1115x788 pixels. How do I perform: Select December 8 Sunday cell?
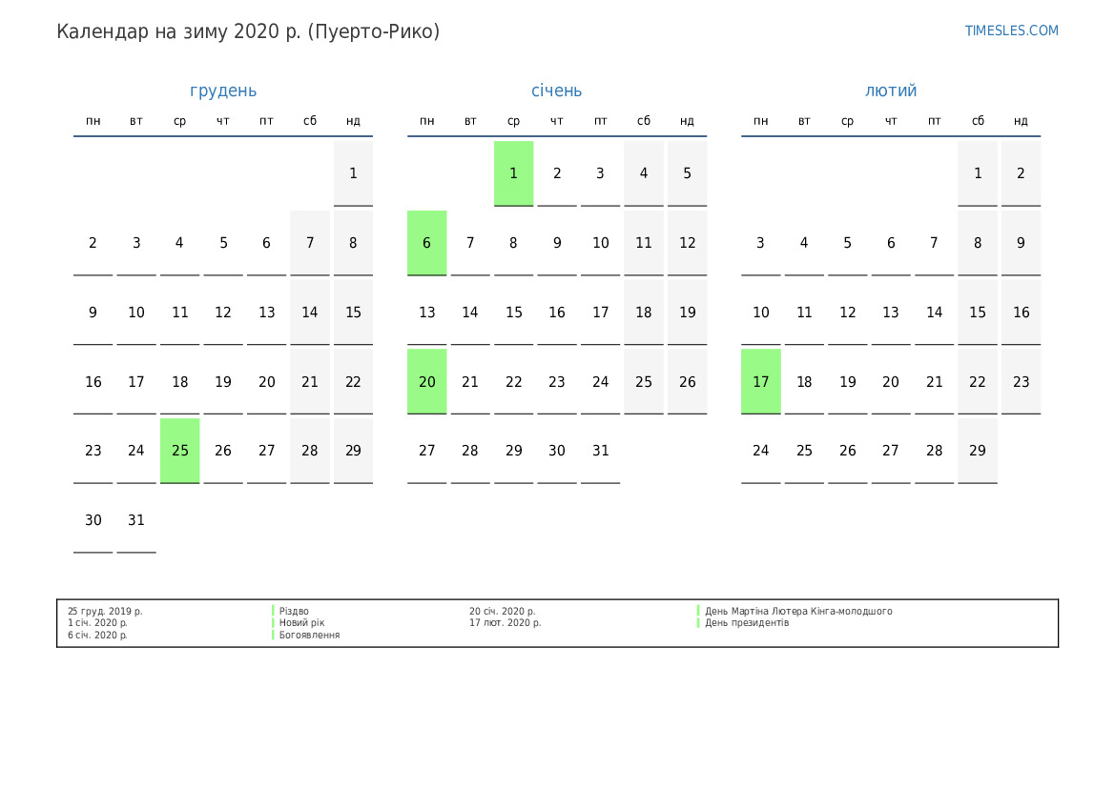click(354, 243)
